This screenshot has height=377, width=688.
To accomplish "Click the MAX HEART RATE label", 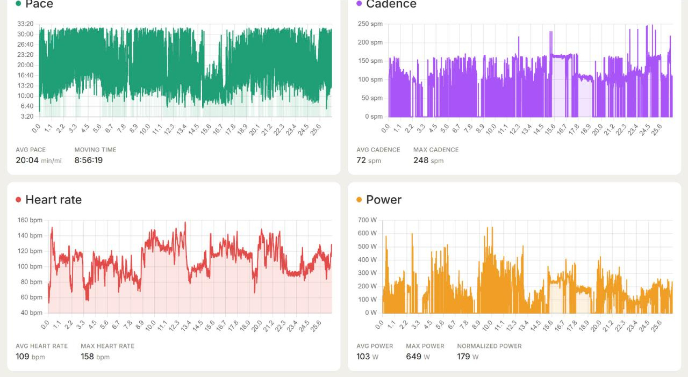I will (x=107, y=346).
